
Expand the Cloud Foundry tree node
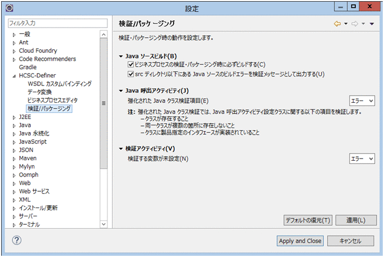14,51
